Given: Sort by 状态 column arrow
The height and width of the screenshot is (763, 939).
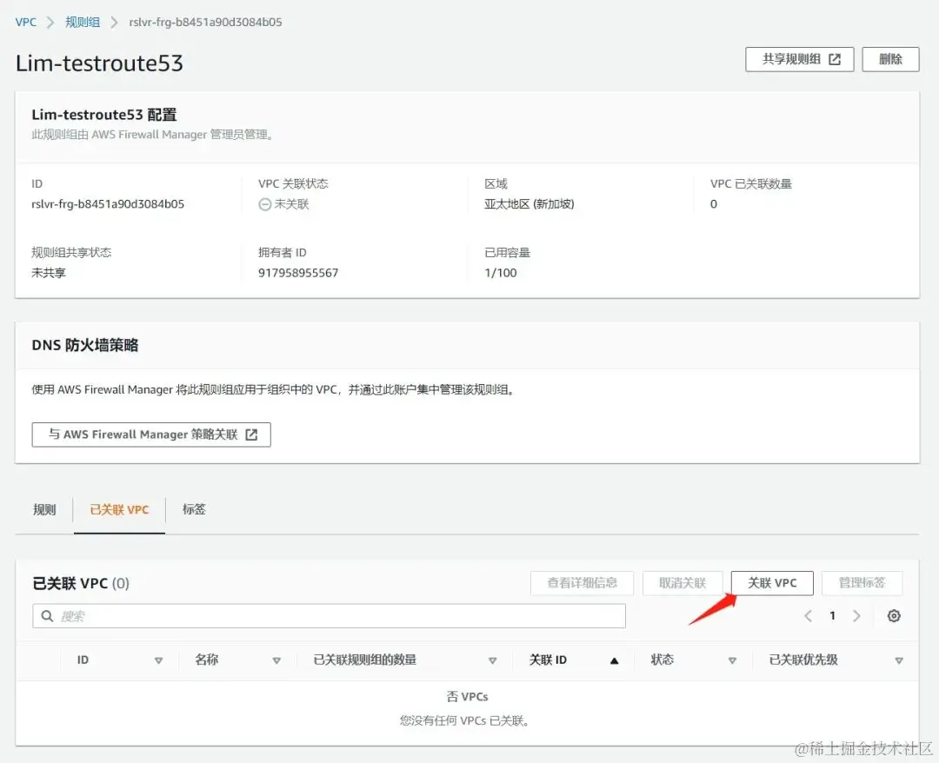Looking at the screenshot, I should (732, 660).
